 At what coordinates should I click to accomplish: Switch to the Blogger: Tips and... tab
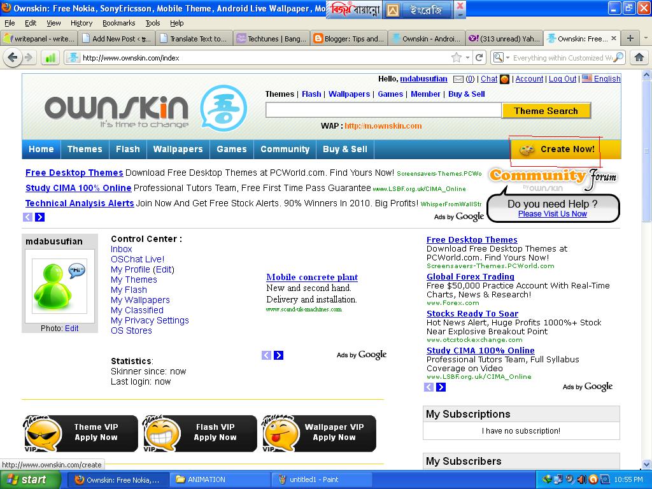349,38
